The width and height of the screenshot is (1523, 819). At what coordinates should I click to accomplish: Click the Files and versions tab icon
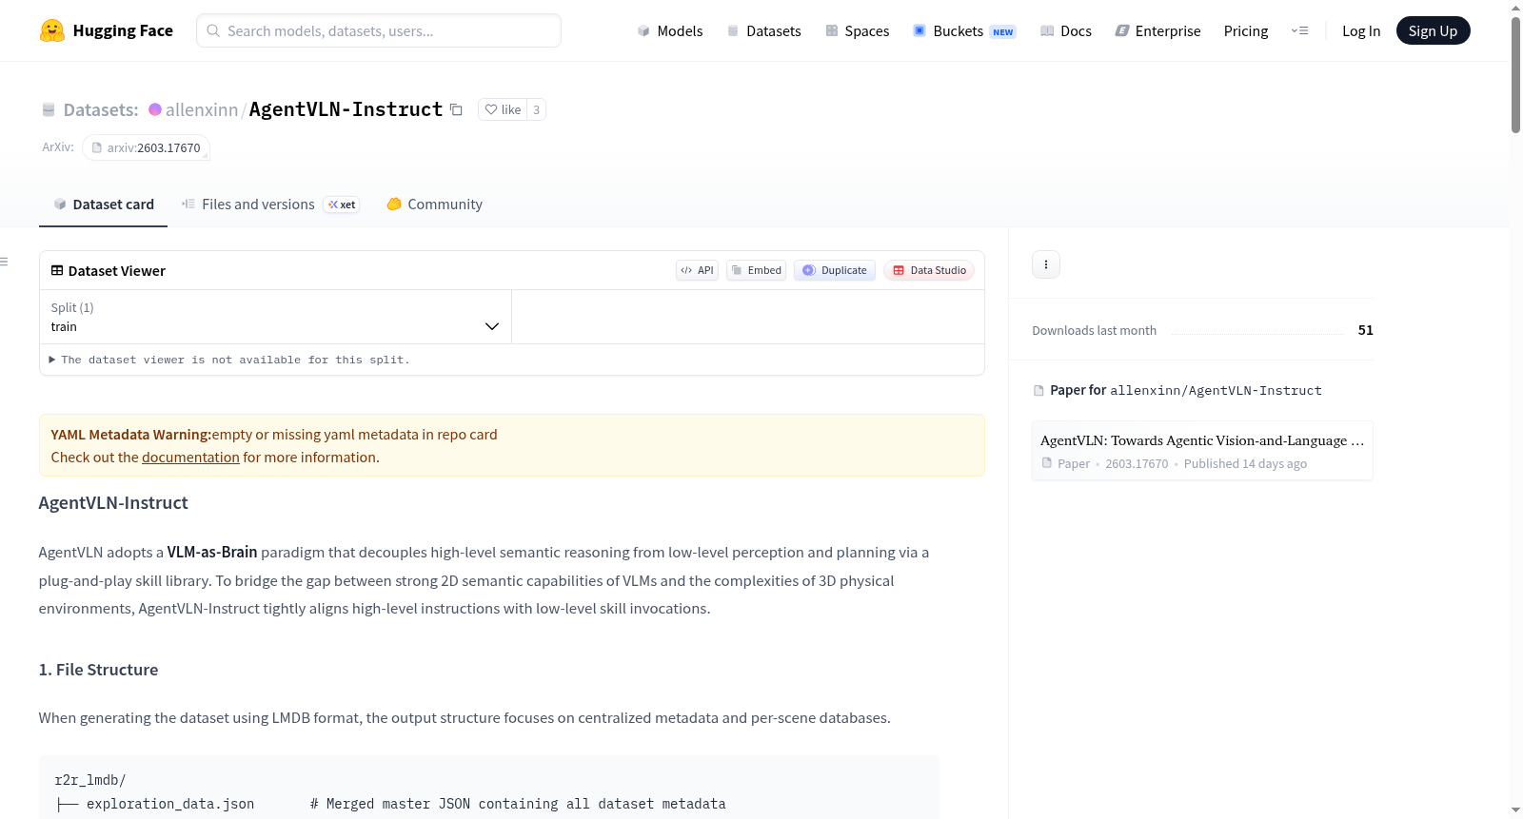point(188,204)
